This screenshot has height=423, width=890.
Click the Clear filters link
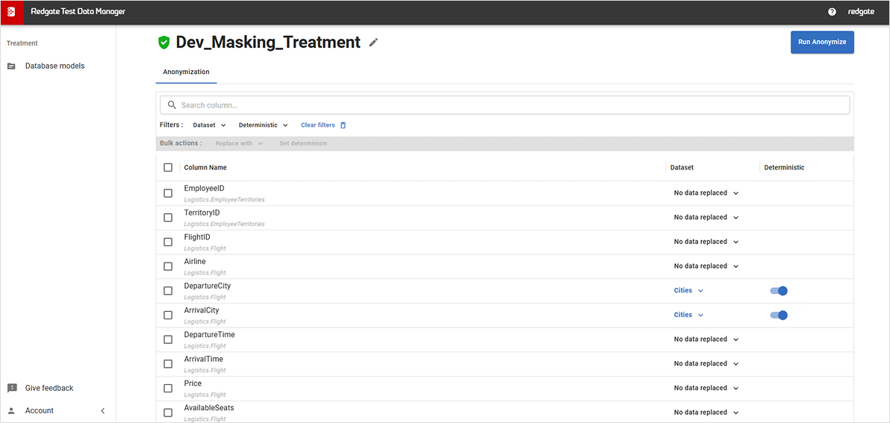[x=317, y=125]
